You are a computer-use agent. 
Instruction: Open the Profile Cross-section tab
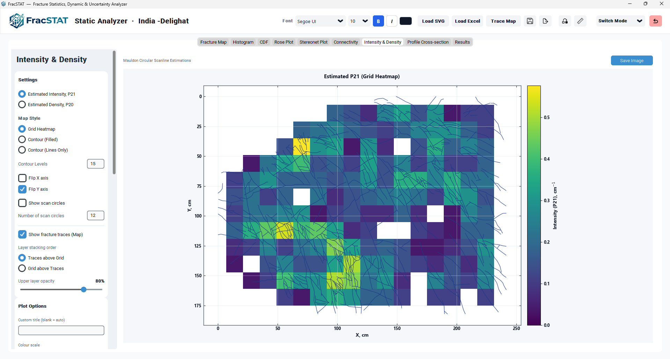[428, 42]
